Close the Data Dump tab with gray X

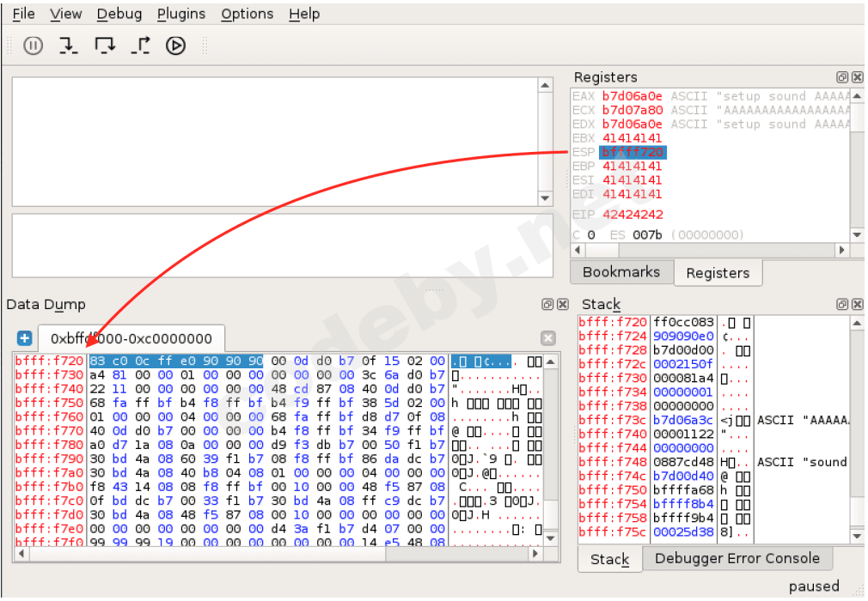547,337
